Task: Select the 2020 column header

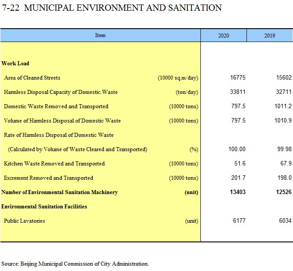Action: pyautogui.click(x=223, y=36)
